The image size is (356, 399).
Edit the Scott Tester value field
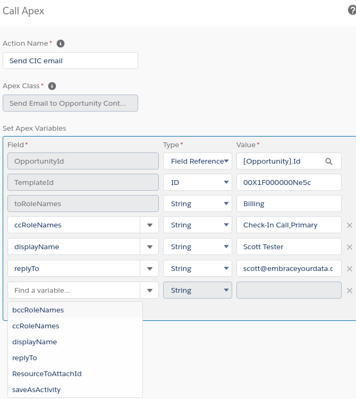coord(289,247)
